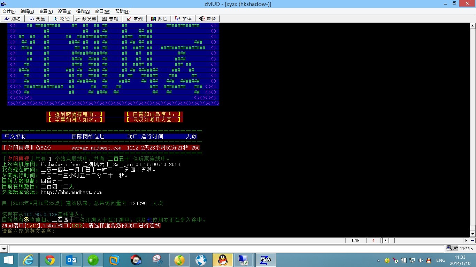Open the QQ penguin taskbar app
Screen dimensions: 476x267
(x=222, y=260)
